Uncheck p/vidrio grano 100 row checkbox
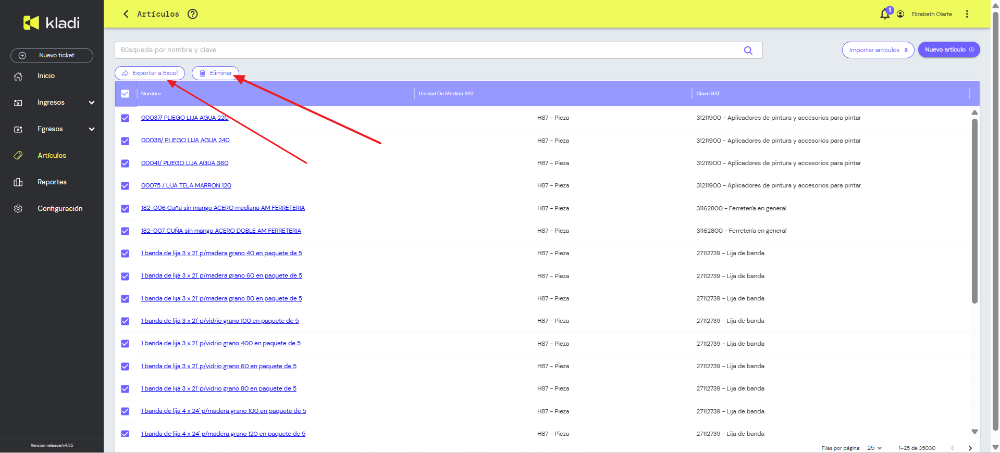Image resolution: width=1000 pixels, height=453 pixels. (125, 321)
